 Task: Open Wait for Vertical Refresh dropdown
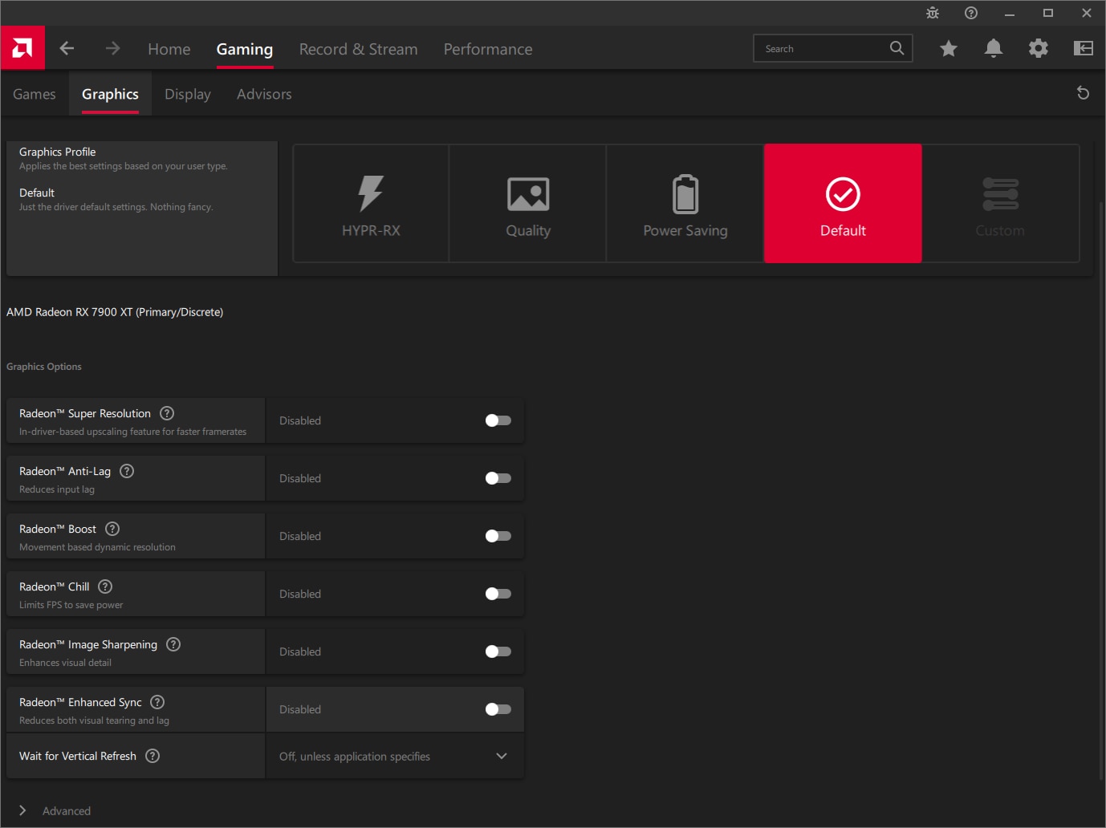point(395,756)
